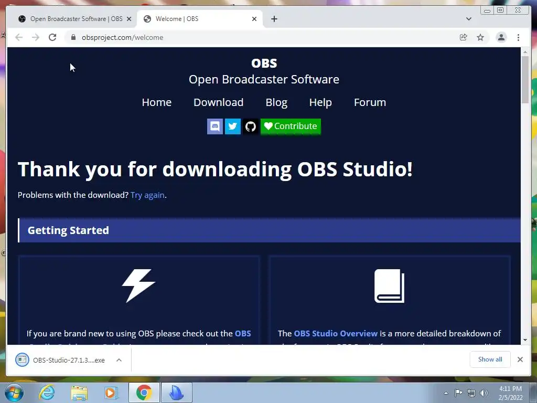This screenshot has width=537, height=403.
Task: Open the Twitter icon link
Action: point(232,126)
